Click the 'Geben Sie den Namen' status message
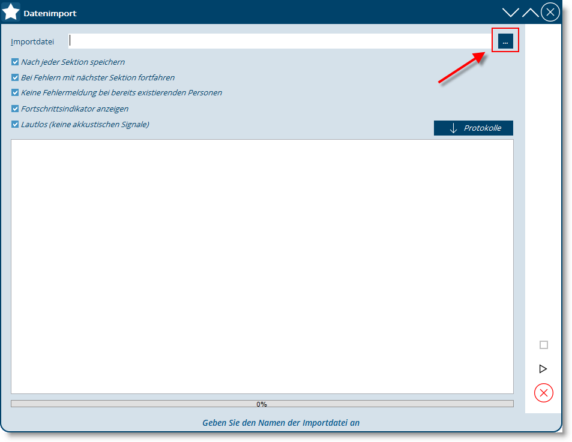The height and width of the screenshot is (442, 572). coord(281,423)
